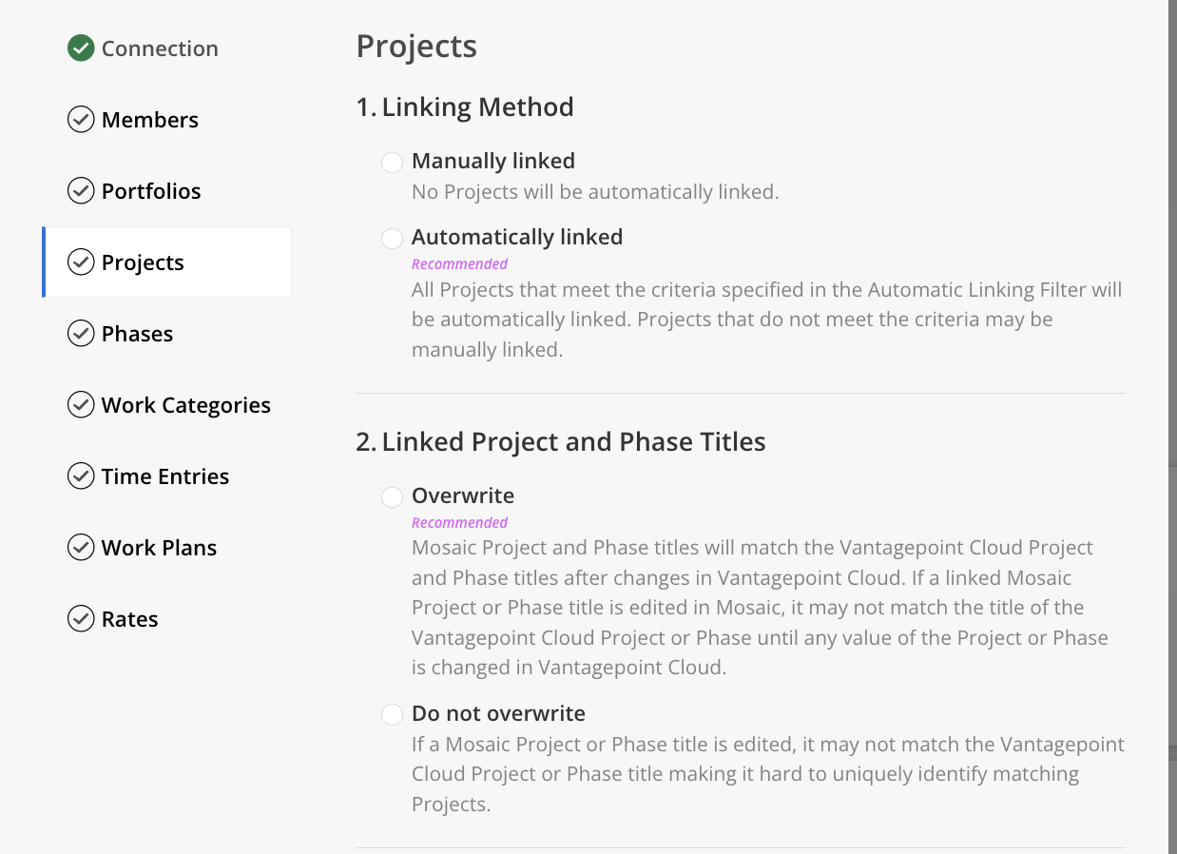Open the Time Entries sidebar item
The height and width of the screenshot is (854, 1177).
[164, 476]
